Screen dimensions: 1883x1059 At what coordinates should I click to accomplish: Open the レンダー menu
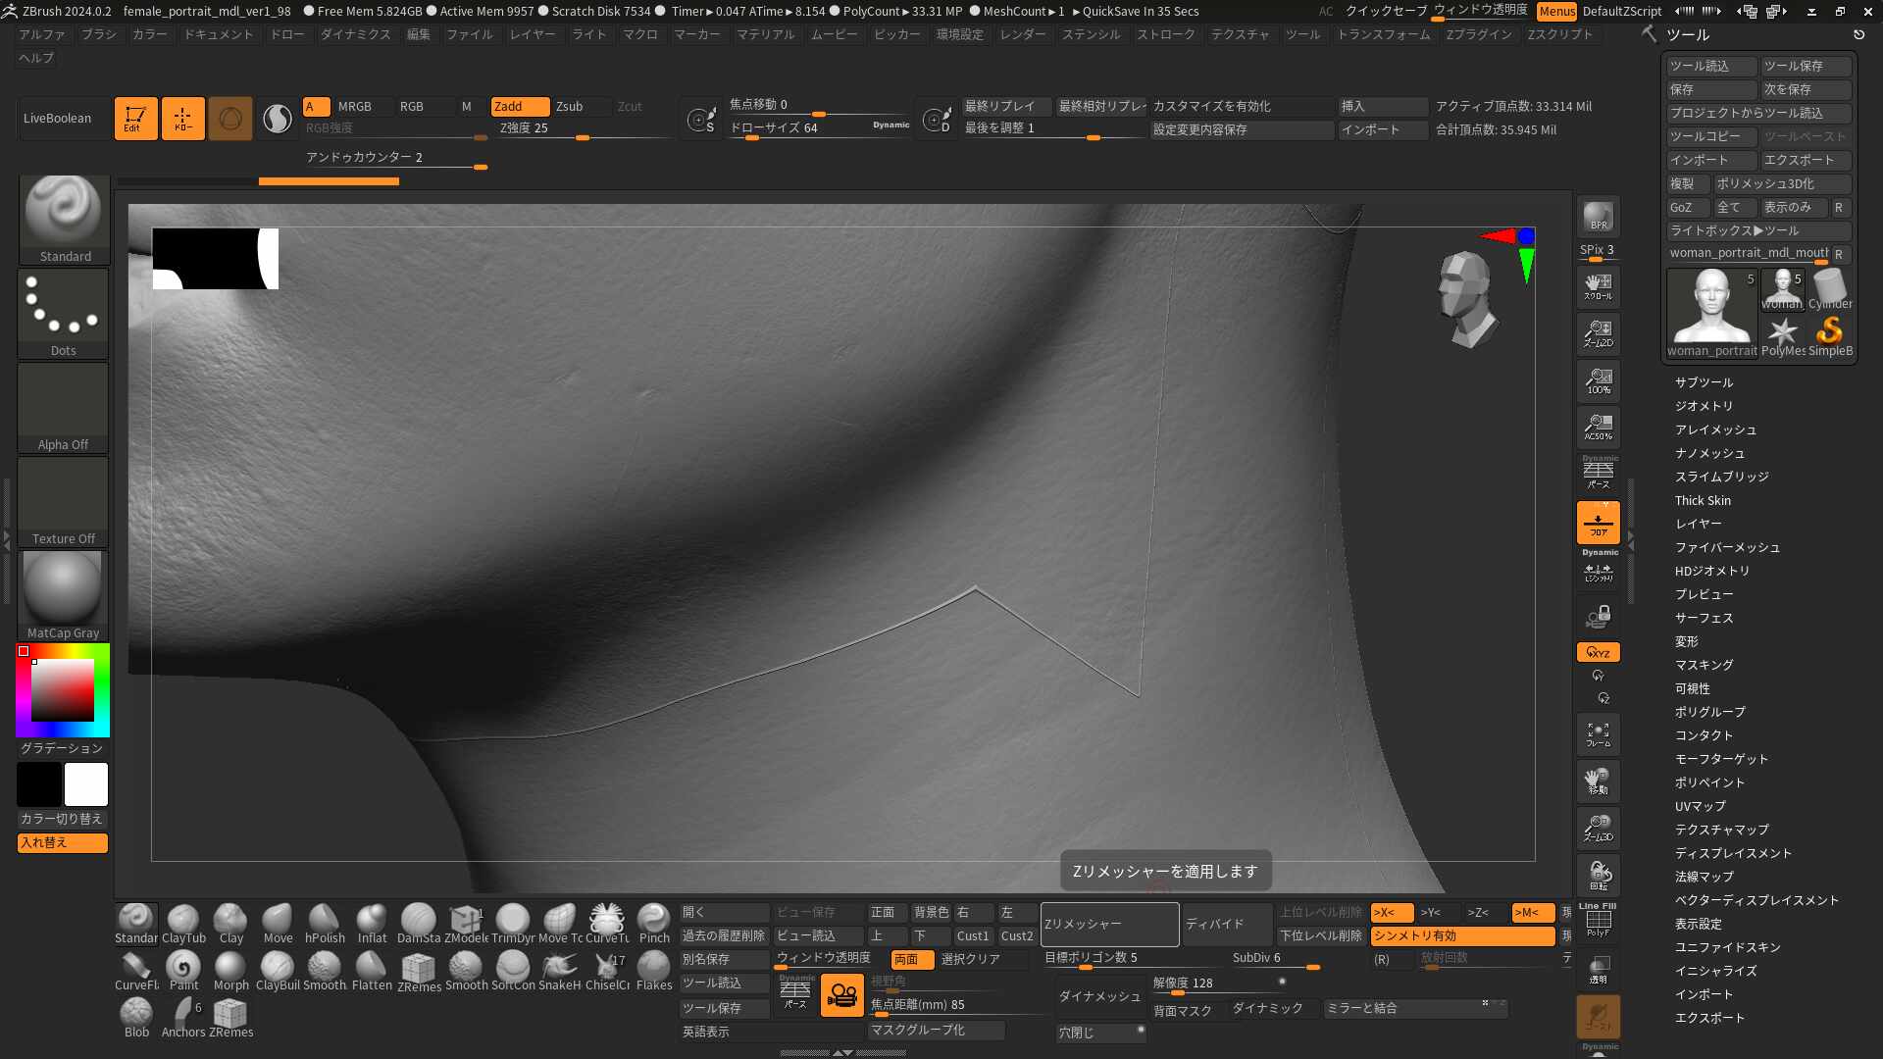point(1023,33)
